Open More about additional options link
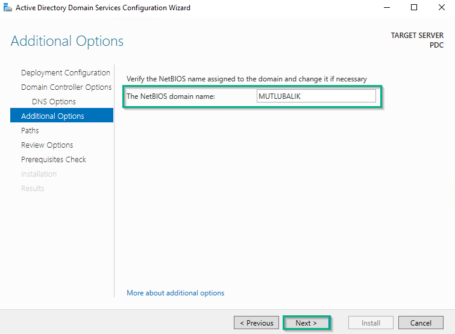The image size is (455, 334). click(x=175, y=293)
